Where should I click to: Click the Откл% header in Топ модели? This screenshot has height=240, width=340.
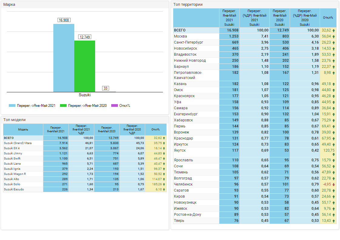coord(155,130)
